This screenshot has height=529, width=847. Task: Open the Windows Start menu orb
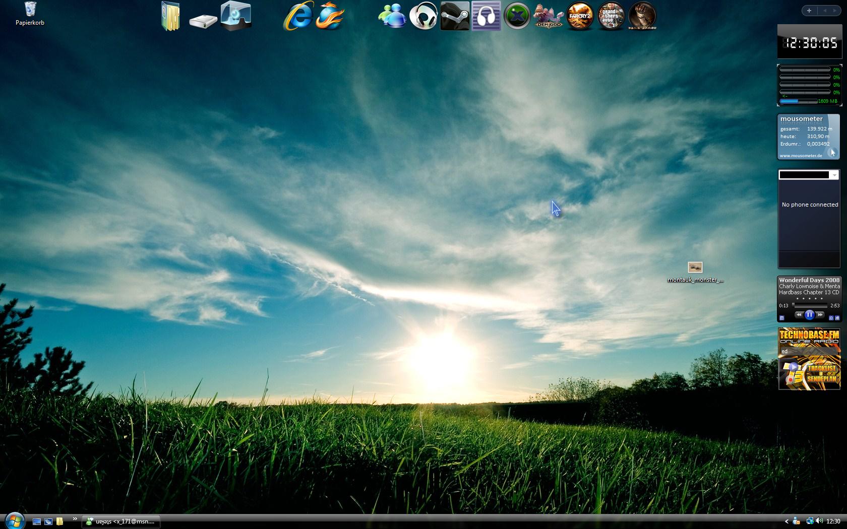pos(14,521)
